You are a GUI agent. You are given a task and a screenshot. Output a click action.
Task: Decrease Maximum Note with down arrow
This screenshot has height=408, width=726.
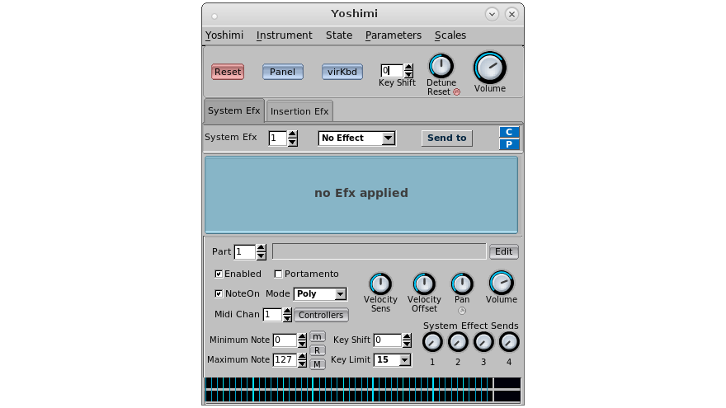click(302, 363)
